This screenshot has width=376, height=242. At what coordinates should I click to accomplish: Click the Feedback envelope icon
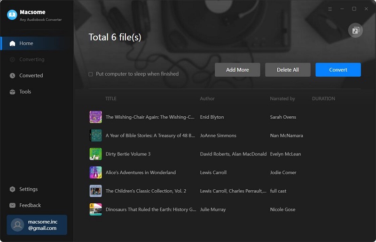click(x=13, y=205)
